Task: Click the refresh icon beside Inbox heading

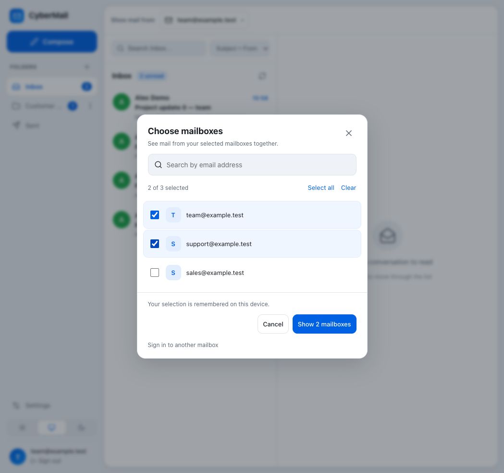Action: coord(262,76)
